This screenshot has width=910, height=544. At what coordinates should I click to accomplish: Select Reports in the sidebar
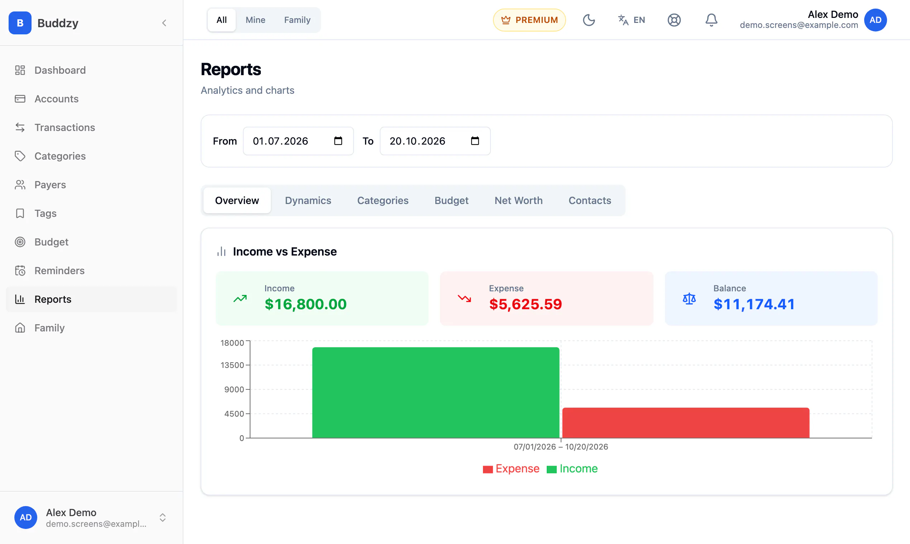click(x=91, y=299)
